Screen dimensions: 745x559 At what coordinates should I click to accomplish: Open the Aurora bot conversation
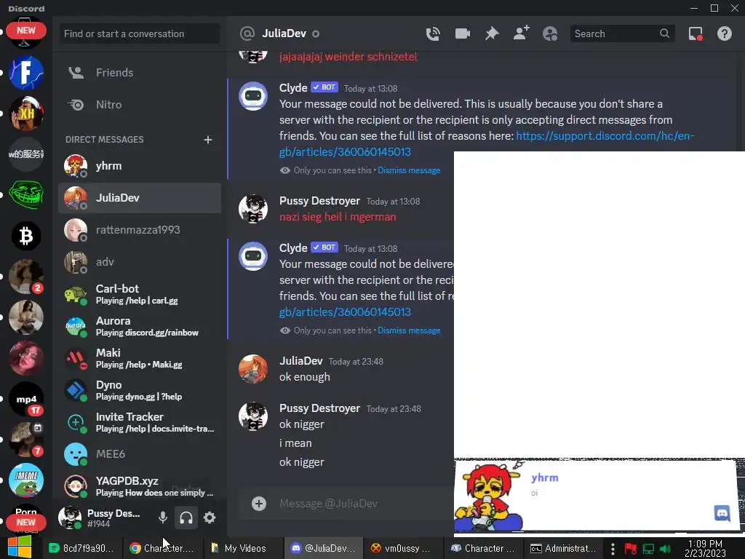[139, 326]
